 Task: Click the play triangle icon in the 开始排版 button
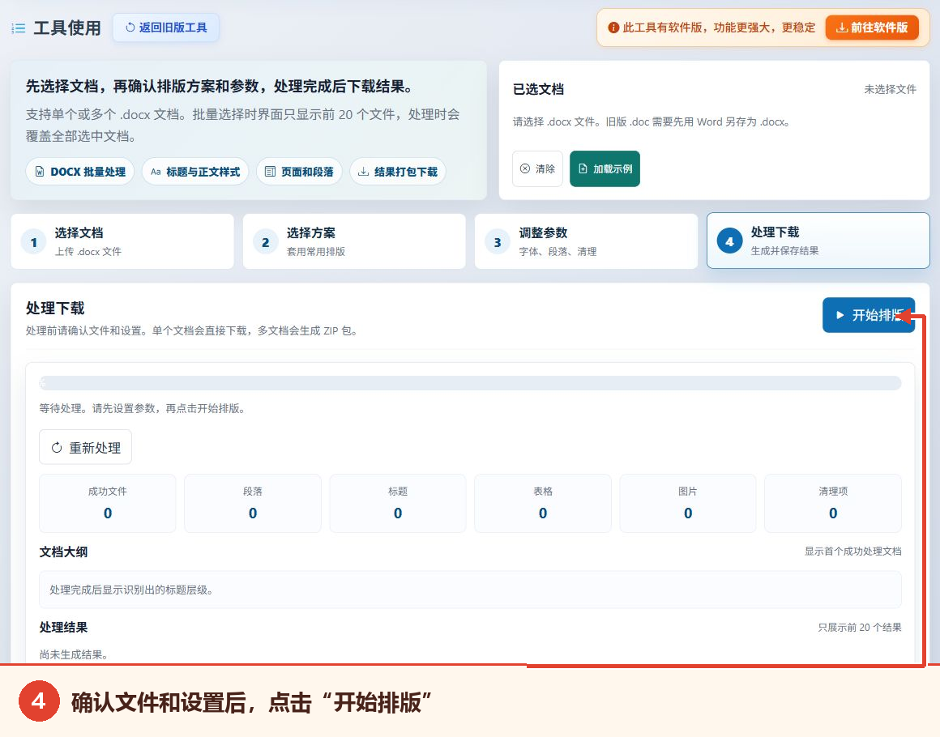point(840,315)
